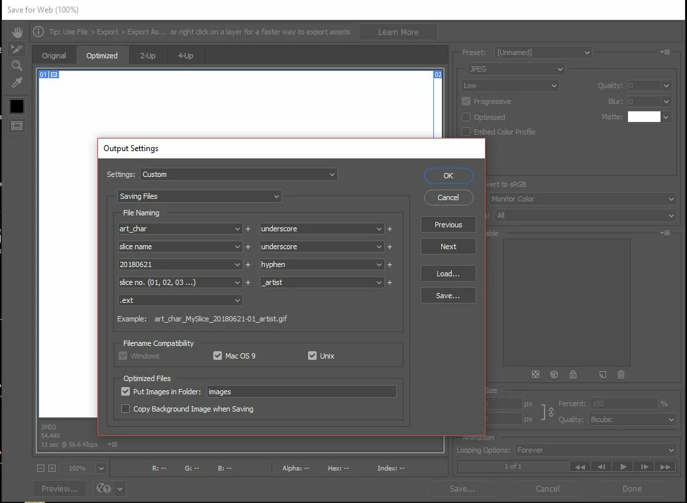This screenshot has width=687, height=503.
Task: Open the Color Table flyout menu icon
Action: pyautogui.click(x=665, y=233)
